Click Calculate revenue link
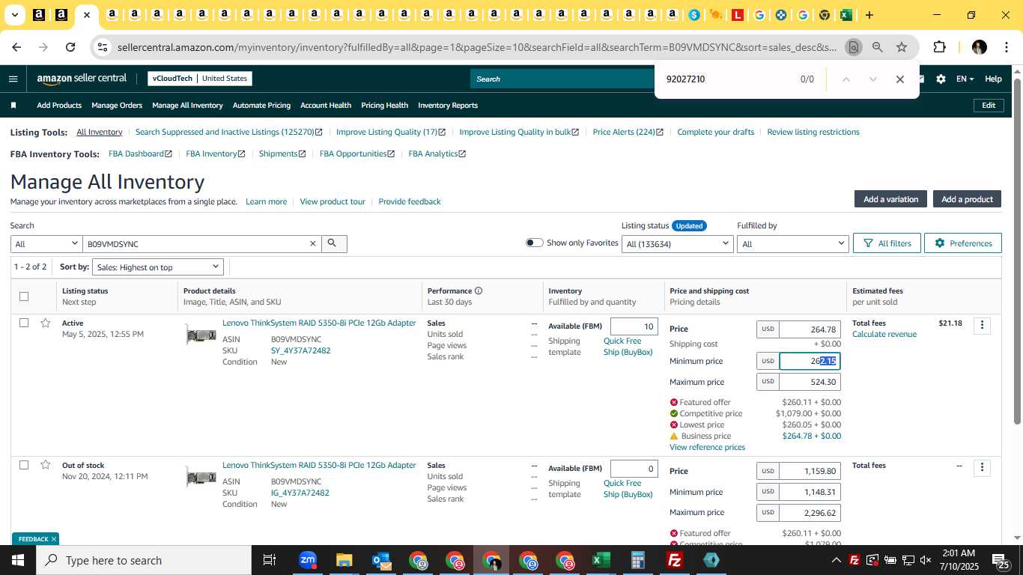The image size is (1023, 575). coord(884,334)
